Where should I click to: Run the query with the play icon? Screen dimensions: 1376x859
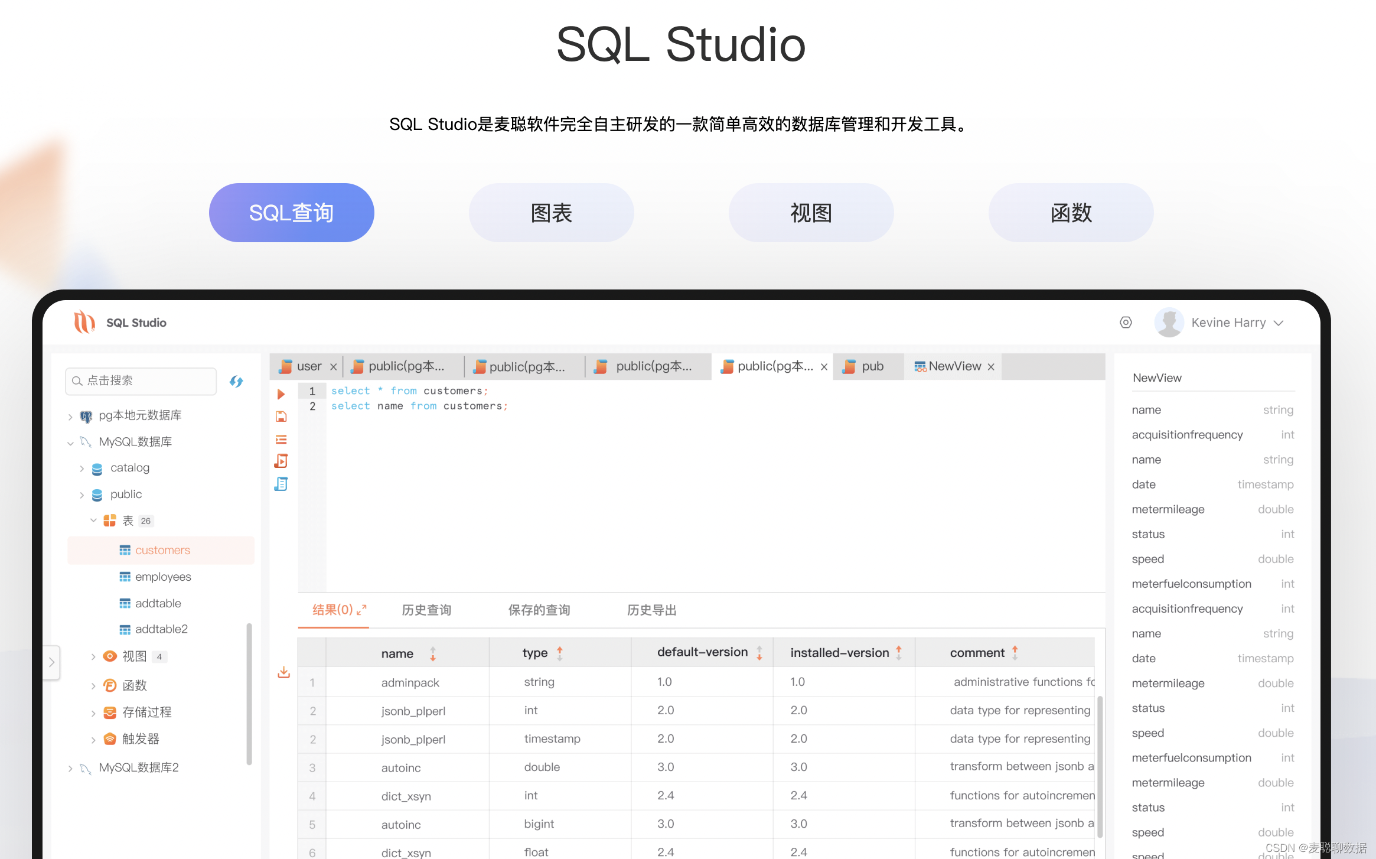(281, 394)
